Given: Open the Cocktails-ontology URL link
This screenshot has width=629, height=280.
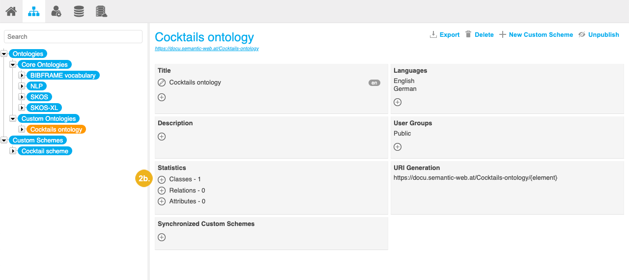Looking at the screenshot, I should point(206,49).
